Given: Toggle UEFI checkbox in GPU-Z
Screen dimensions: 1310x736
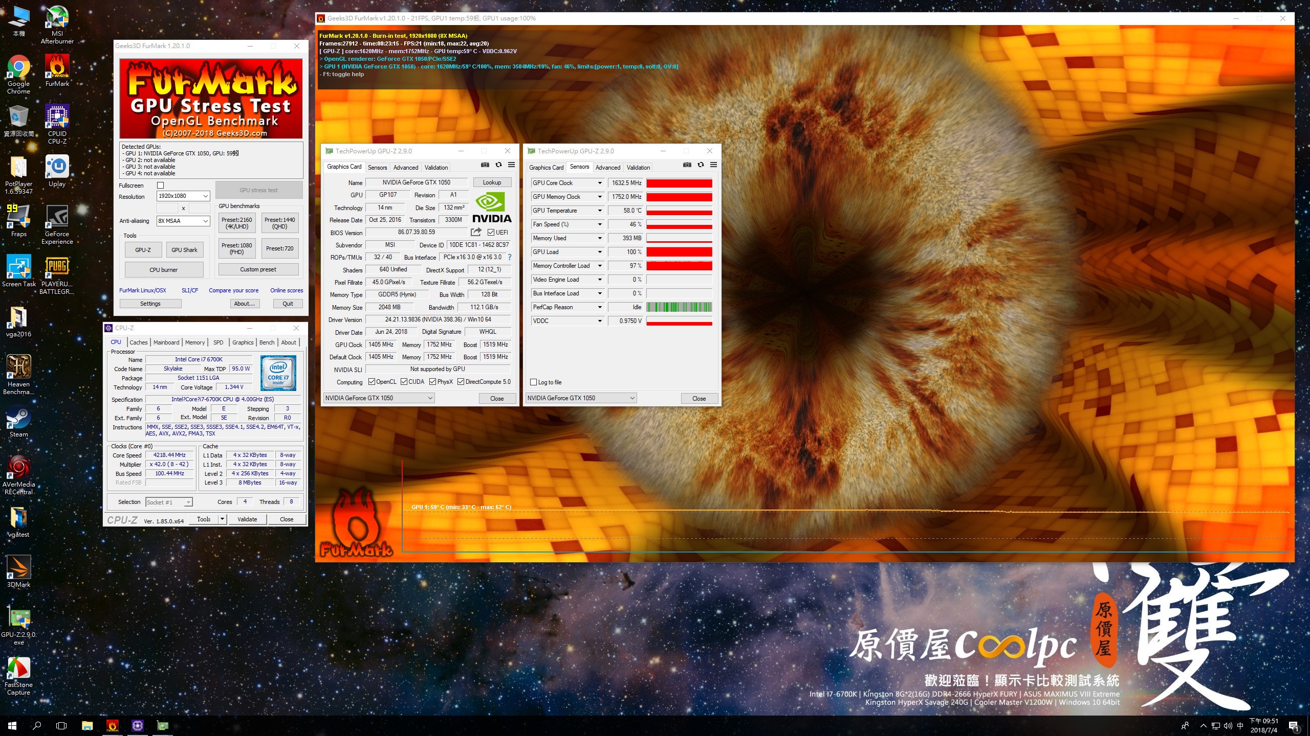Looking at the screenshot, I should 491,233.
